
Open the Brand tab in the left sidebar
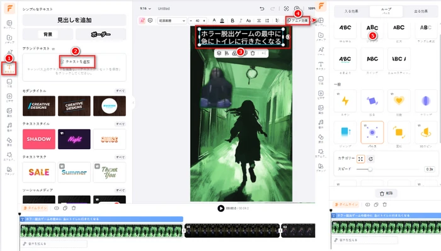click(9, 170)
